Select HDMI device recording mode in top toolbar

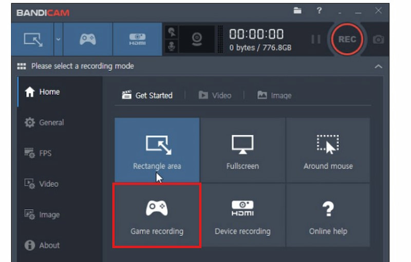click(137, 40)
